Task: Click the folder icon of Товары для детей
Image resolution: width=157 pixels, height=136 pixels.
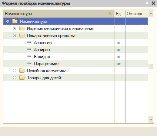Action: (22, 77)
